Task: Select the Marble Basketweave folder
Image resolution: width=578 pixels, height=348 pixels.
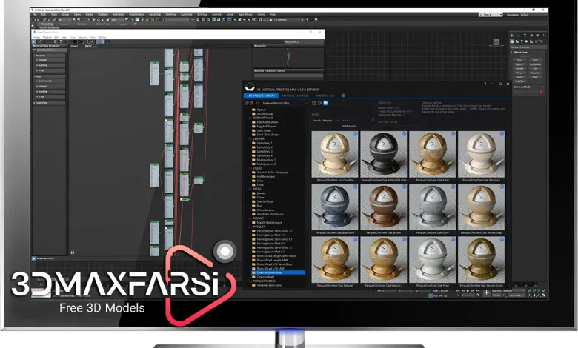Action: coord(269,222)
